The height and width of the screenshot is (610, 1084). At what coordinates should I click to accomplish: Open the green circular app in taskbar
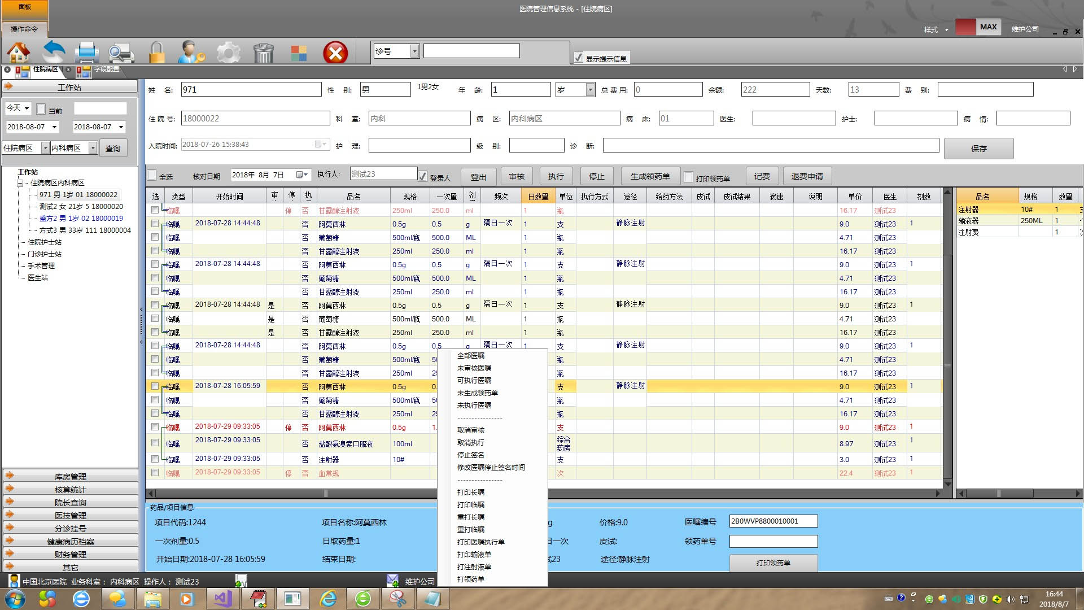(x=363, y=599)
